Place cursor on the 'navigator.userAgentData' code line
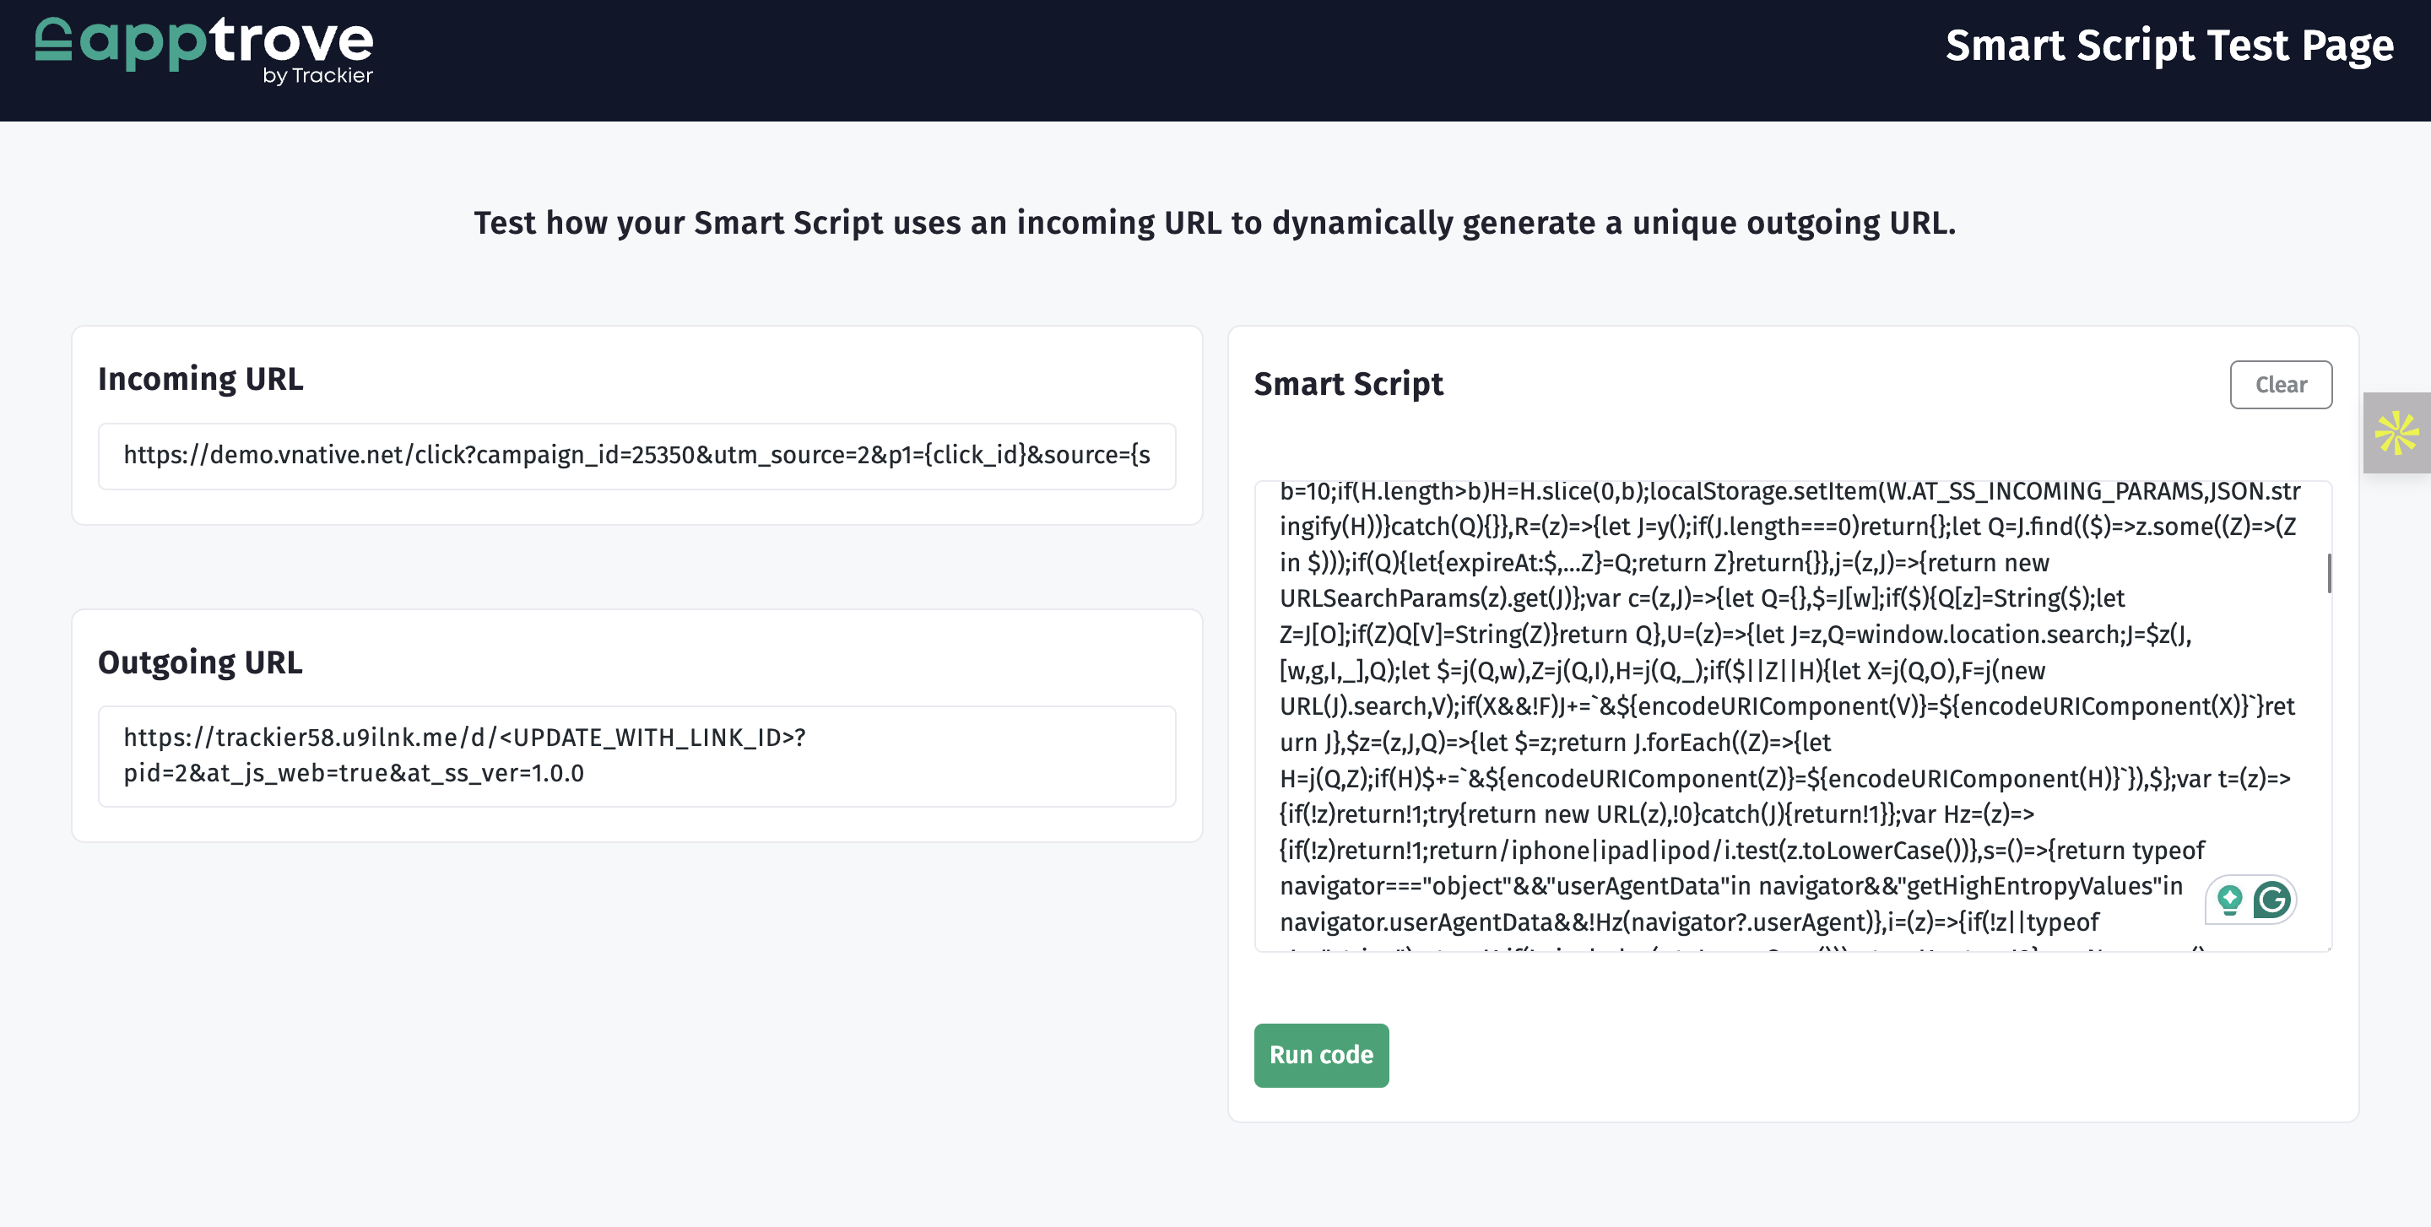The height and width of the screenshot is (1227, 2431). pos(1689,922)
